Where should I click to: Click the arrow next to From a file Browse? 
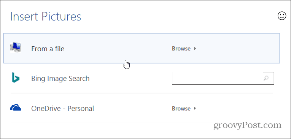(195, 49)
